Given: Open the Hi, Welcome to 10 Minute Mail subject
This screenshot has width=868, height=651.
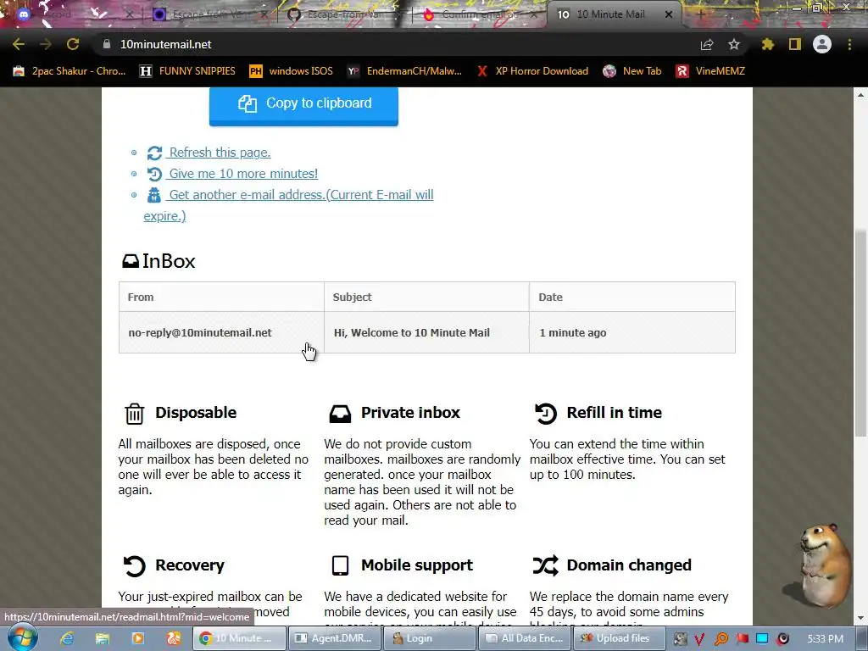Looking at the screenshot, I should [427, 332].
